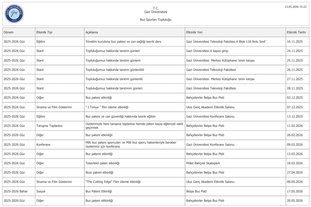Image resolution: width=311 pixels, height=207 pixels.
Task: Select the Dönem column header
Action: [19, 32]
